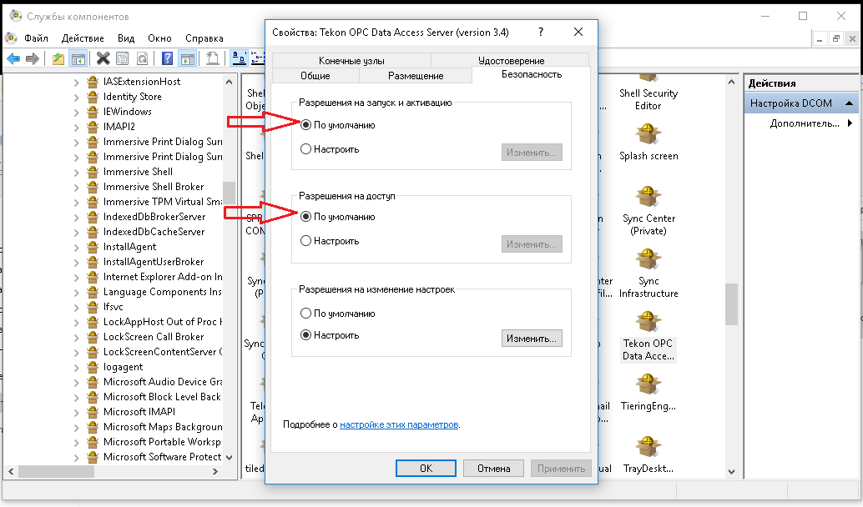Expand Дополнительно submenu in Actions pane

pyautogui.click(x=849, y=123)
